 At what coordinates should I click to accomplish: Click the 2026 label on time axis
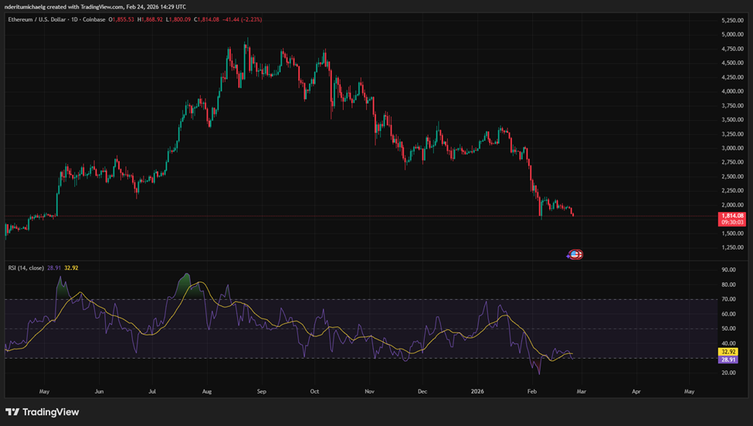tap(477, 391)
